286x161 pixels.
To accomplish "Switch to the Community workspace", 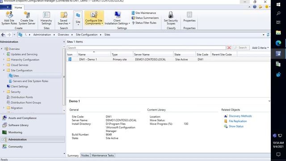I will [33, 147].
